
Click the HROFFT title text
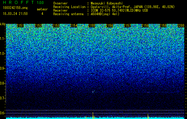18,2
